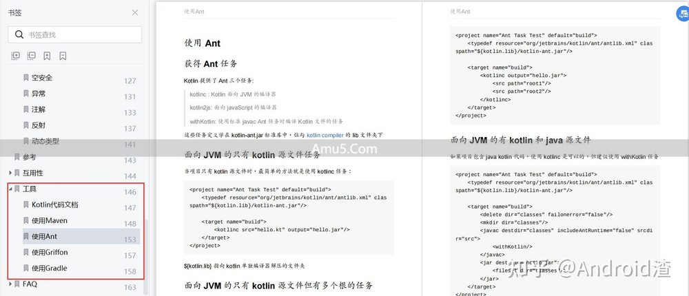Click the bookmark panel vertical scrollbar
Viewport: 689px width, 296px height.
pyautogui.click(x=146, y=257)
